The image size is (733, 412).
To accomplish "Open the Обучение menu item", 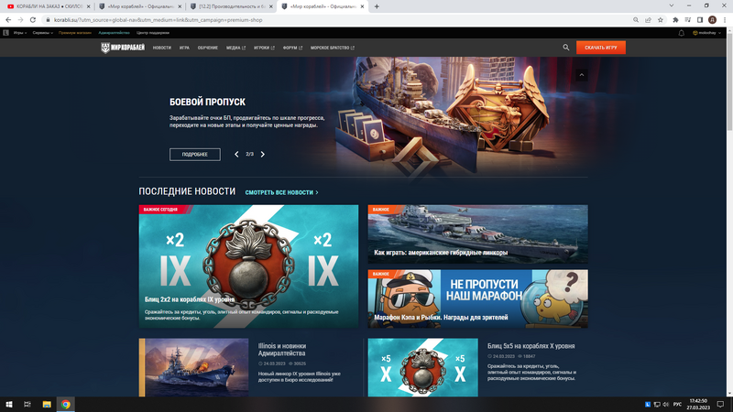I will click(x=208, y=48).
